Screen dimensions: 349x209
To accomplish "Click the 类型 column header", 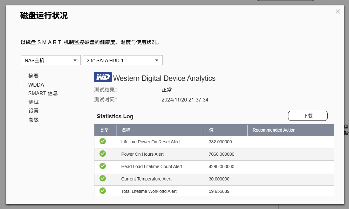I will (x=104, y=130).
